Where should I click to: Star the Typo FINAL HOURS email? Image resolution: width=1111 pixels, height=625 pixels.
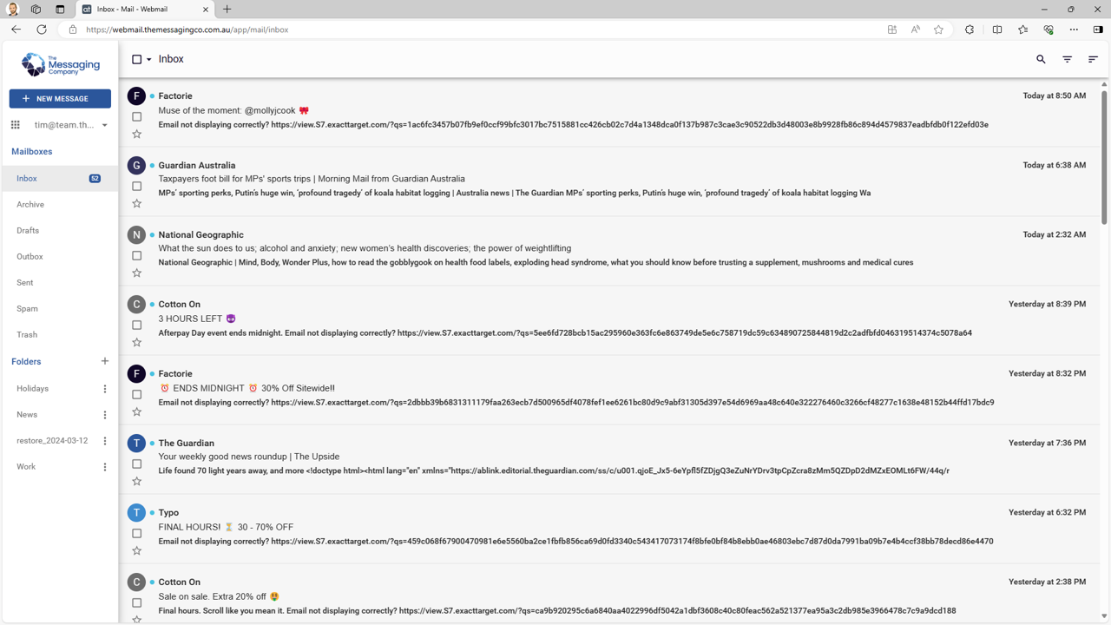coord(136,551)
